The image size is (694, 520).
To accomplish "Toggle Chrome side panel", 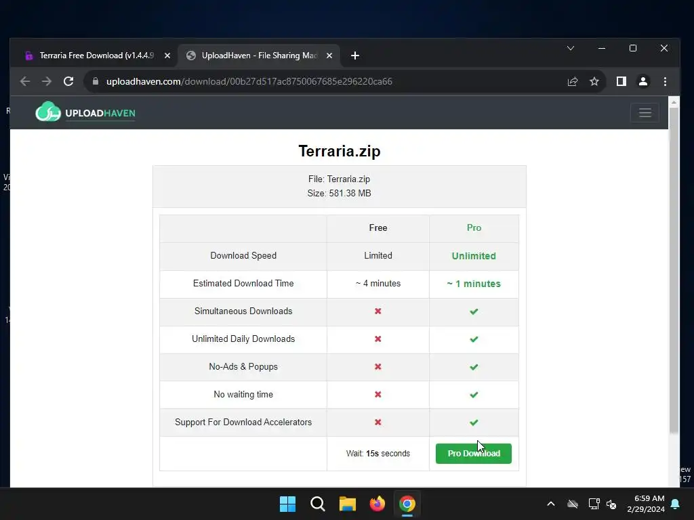I will point(621,81).
